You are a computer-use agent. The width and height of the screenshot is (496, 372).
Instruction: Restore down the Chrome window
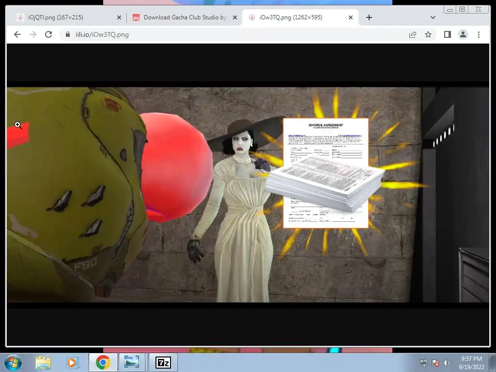(462, 10)
